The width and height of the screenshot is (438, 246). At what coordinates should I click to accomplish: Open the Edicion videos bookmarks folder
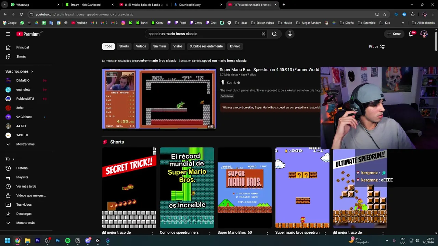[x=262, y=23]
